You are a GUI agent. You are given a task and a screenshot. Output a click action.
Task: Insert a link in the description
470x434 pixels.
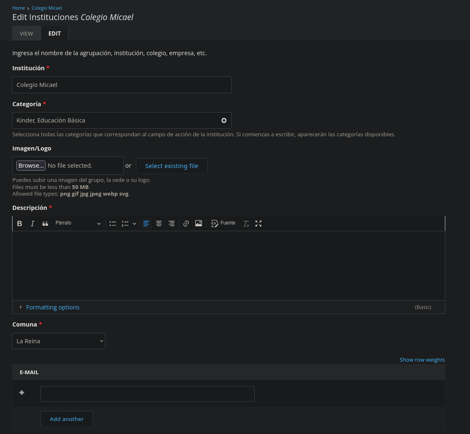pos(186,224)
